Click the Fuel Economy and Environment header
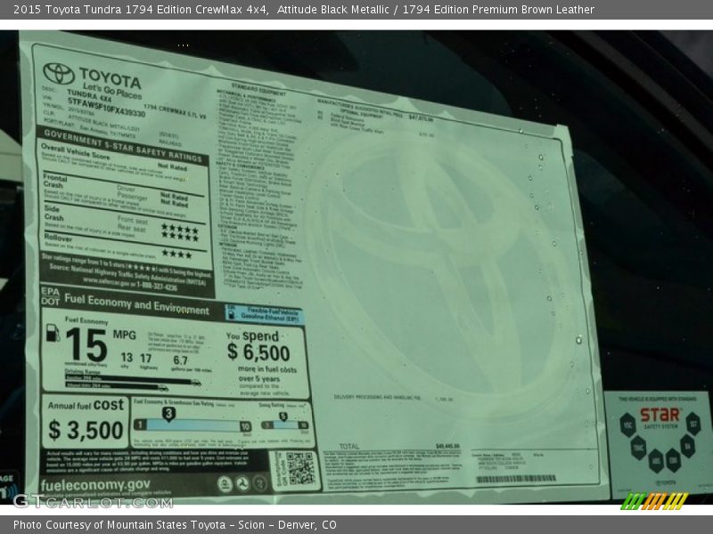713x534 pixels. click(138, 308)
